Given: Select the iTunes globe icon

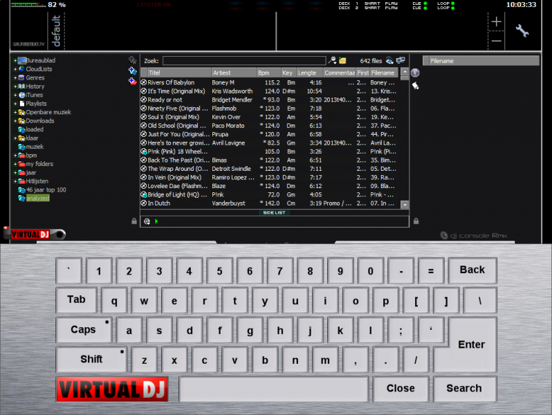Looking at the screenshot, I should coord(22,95).
